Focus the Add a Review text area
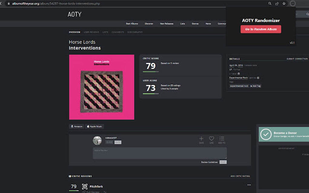Image resolution: width=309 pixels, height=193 pixels. tap(160, 153)
